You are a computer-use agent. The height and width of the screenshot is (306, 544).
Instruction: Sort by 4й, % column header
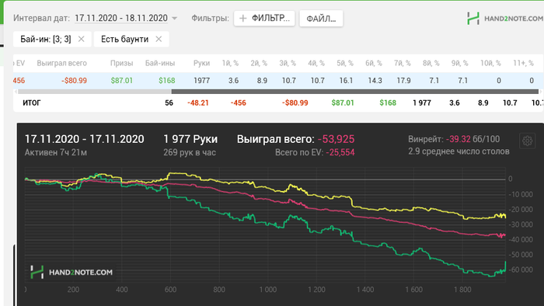pyautogui.click(x=316, y=63)
